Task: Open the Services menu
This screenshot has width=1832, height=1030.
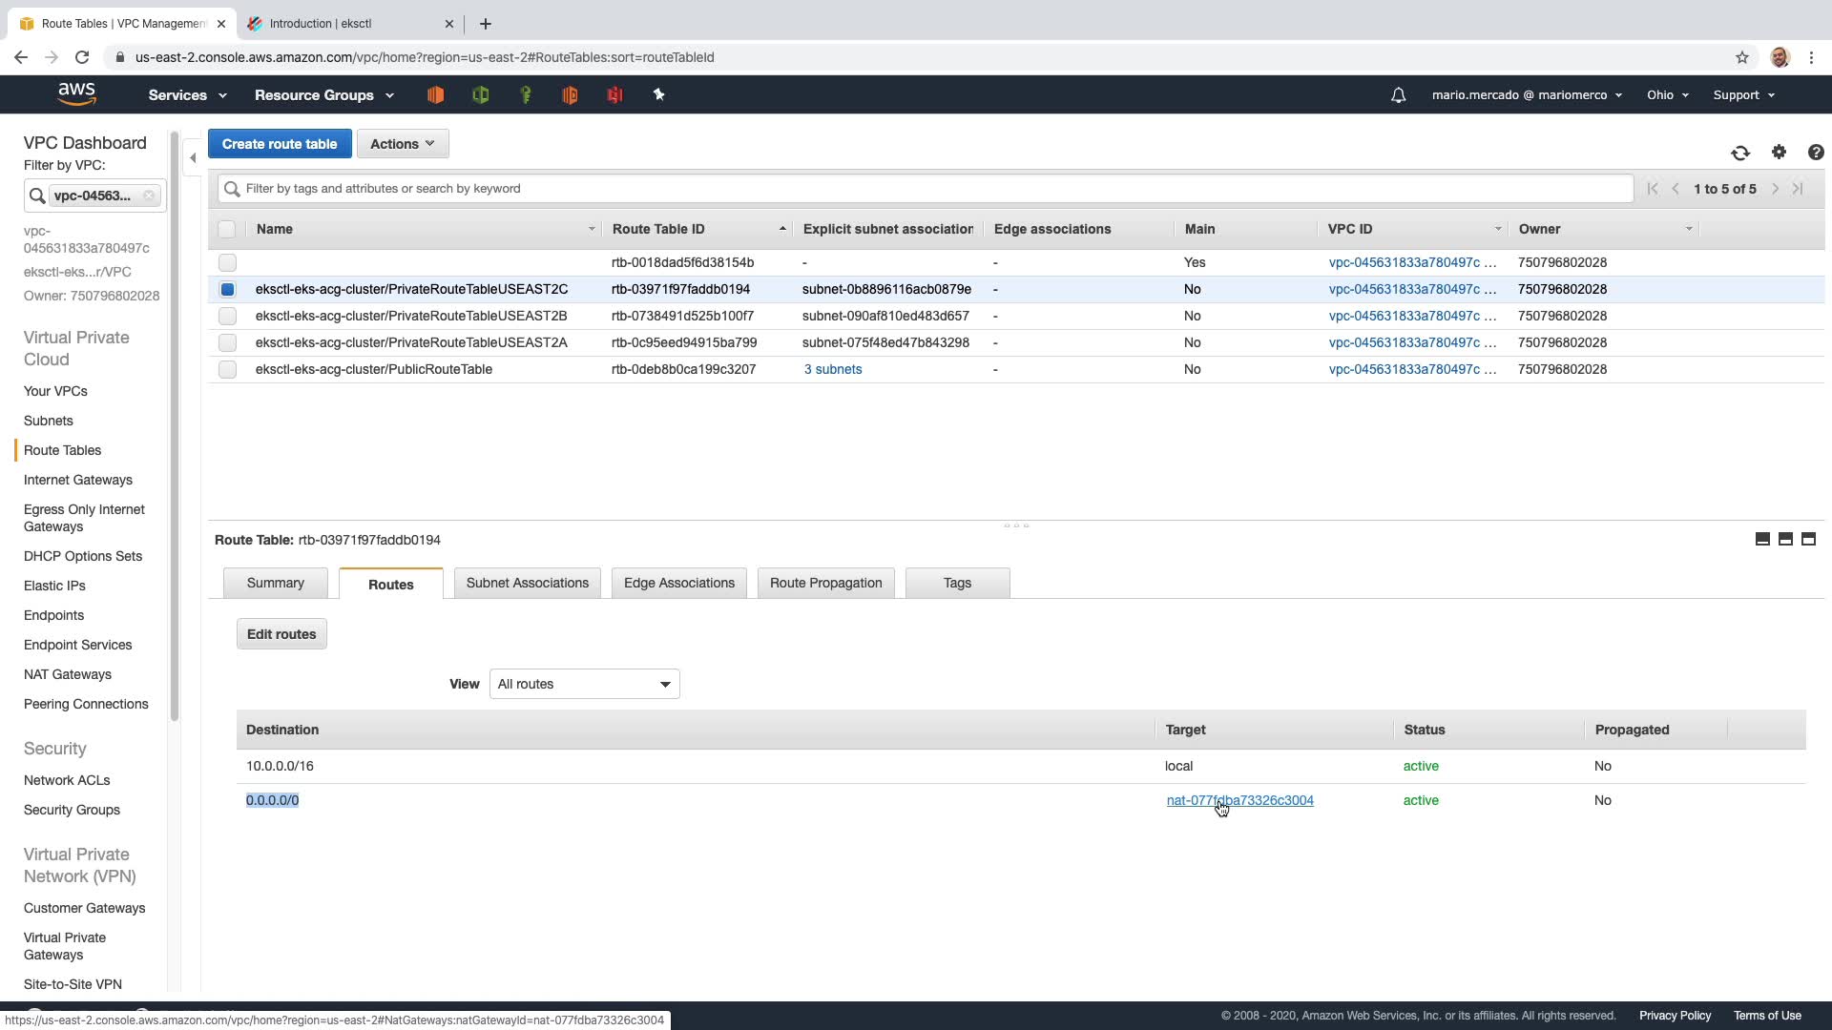Action: [x=187, y=95]
